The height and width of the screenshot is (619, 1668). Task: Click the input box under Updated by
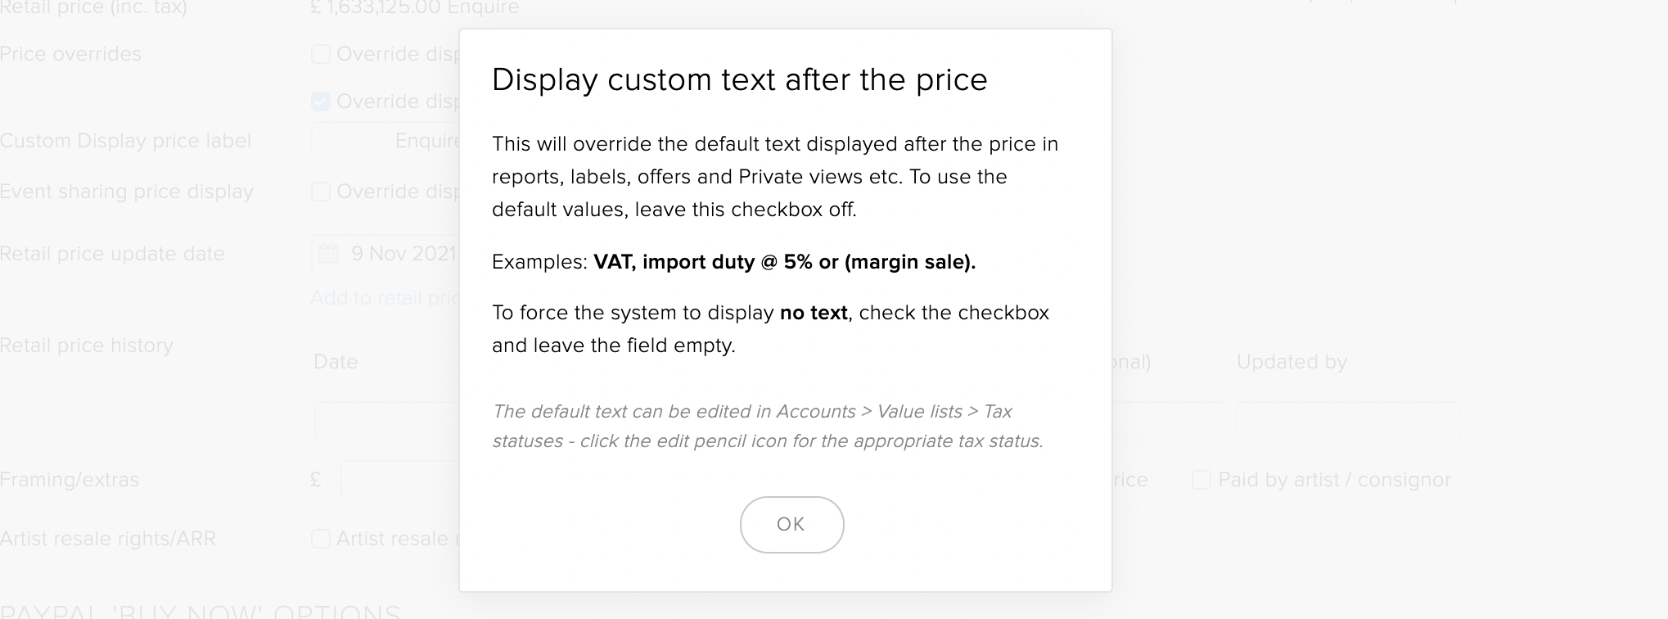pyautogui.click(x=1347, y=421)
